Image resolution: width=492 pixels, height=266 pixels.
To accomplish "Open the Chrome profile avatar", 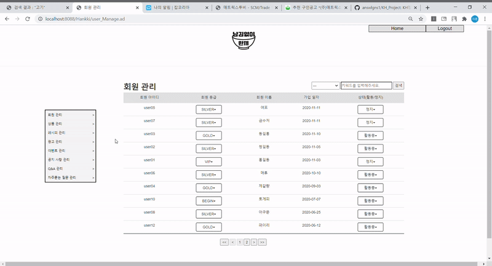I will pyautogui.click(x=475, y=19).
